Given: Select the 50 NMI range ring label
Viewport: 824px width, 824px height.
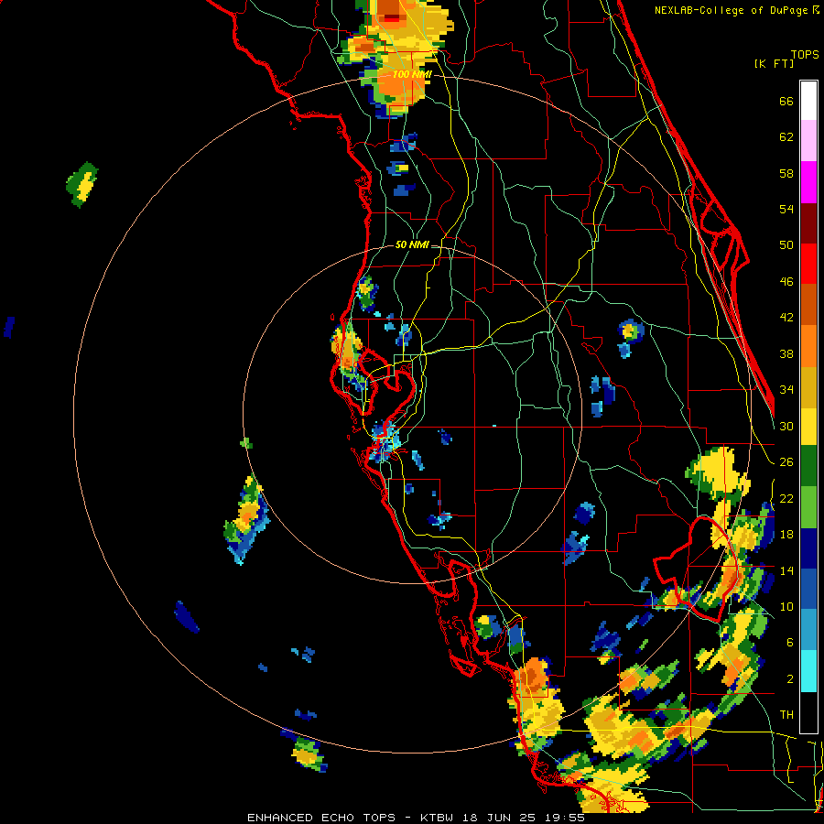Looking at the screenshot, I should pyautogui.click(x=412, y=244).
